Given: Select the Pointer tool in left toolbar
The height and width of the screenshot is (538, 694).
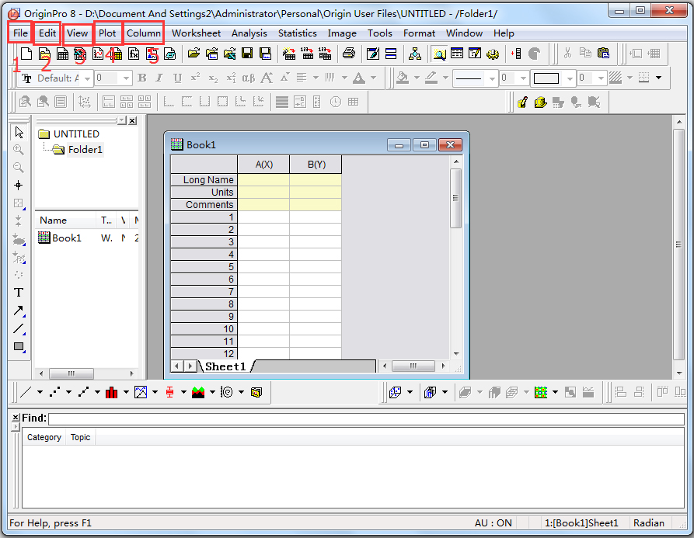Looking at the screenshot, I should [x=19, y=133].
